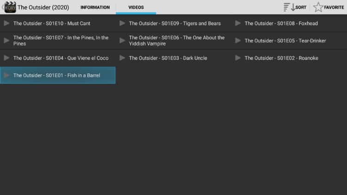Click play icon for S01E08 Foxhead

[238, 23]
